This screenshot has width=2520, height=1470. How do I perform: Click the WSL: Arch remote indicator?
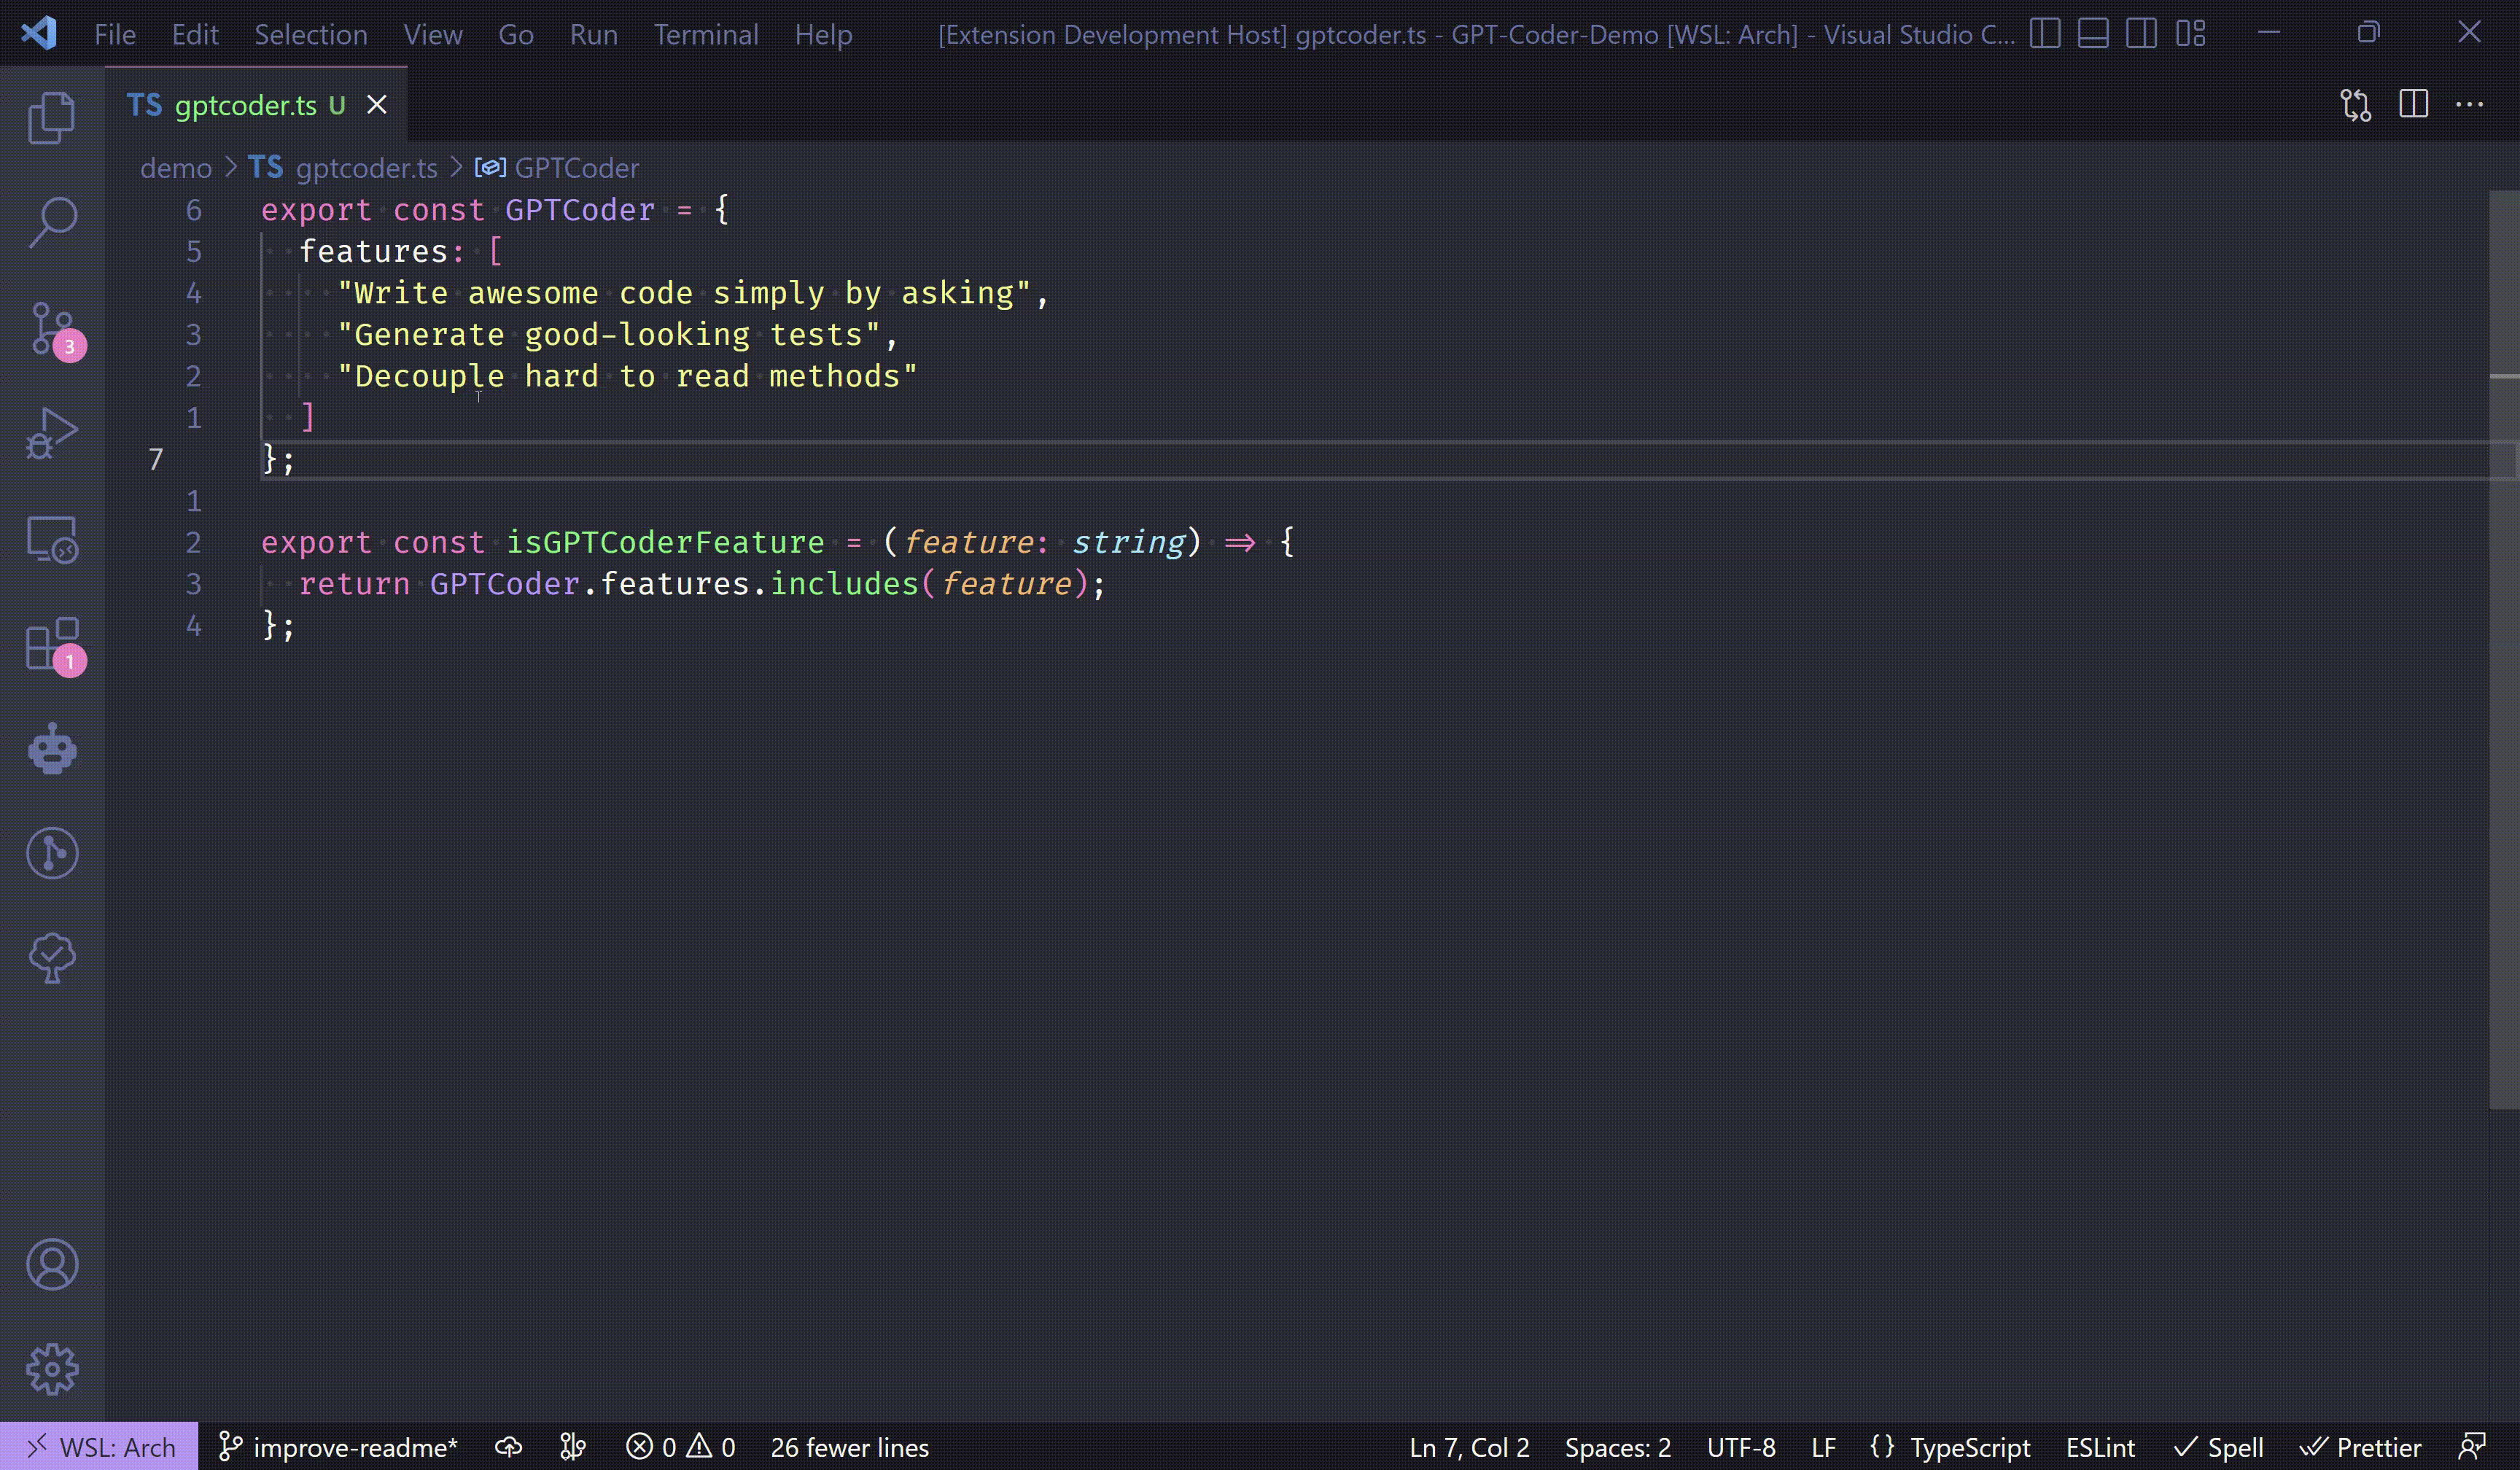pyautogui.click(x=100, y=1447)
